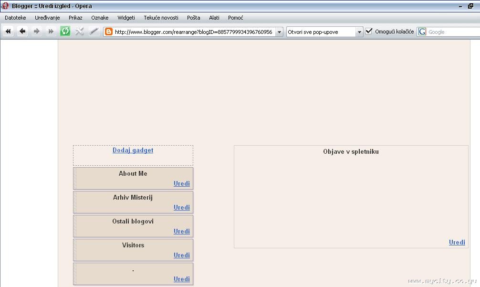This screenshot has height=287, width=480.
Task: Expand the address bar URL dropdown
Action: coord(279,32)
